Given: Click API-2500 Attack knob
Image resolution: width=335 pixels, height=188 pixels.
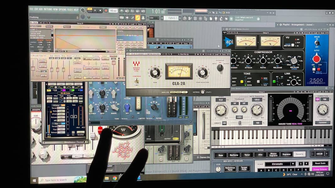Looking at the screenshot, I should tap(248, 61).
